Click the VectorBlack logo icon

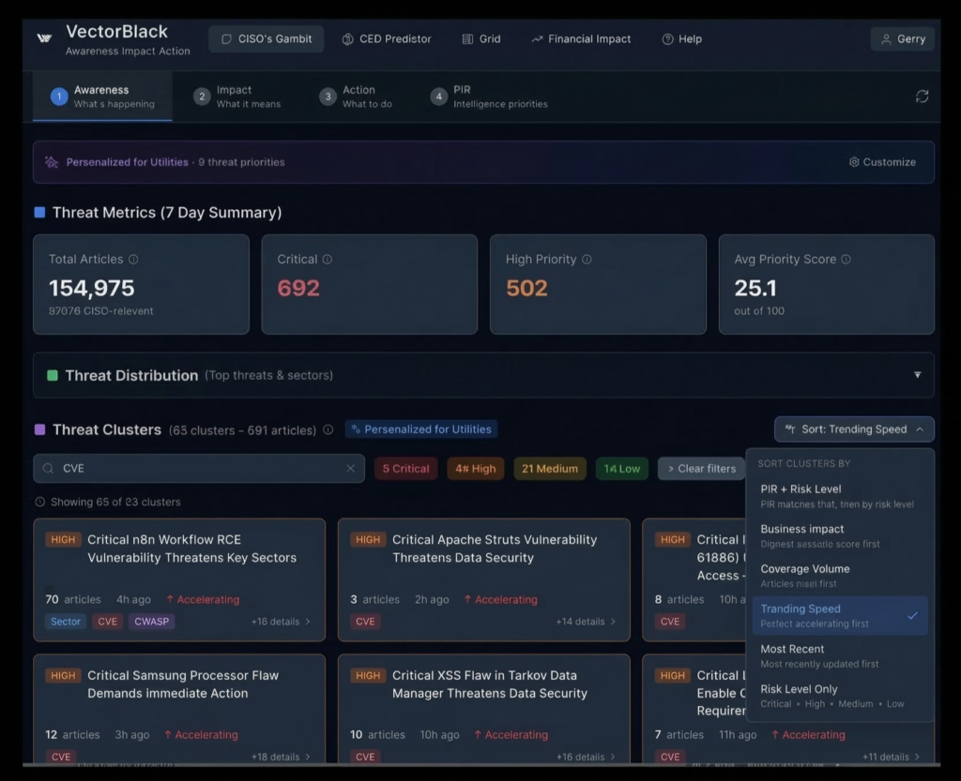coord(44,38)
